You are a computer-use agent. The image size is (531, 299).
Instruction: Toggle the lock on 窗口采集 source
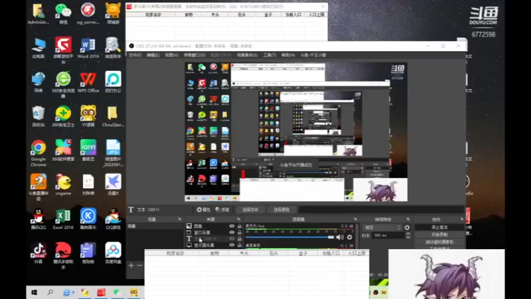click(240, 233)
